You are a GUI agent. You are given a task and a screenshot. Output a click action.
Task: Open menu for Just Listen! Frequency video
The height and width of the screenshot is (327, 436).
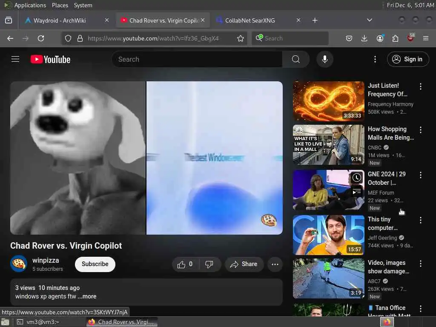click(420, 86)
